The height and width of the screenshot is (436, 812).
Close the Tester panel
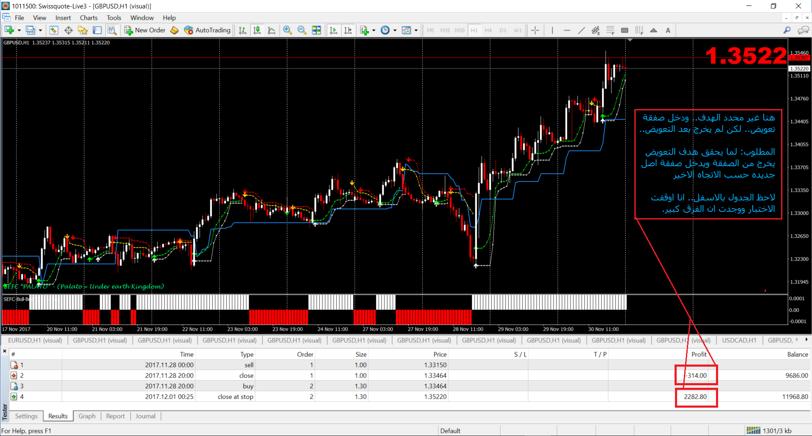tap(5, 351)
